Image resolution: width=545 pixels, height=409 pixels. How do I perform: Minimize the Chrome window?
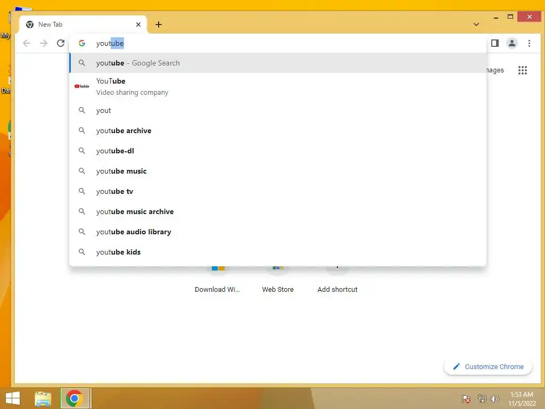coord(496,17)
